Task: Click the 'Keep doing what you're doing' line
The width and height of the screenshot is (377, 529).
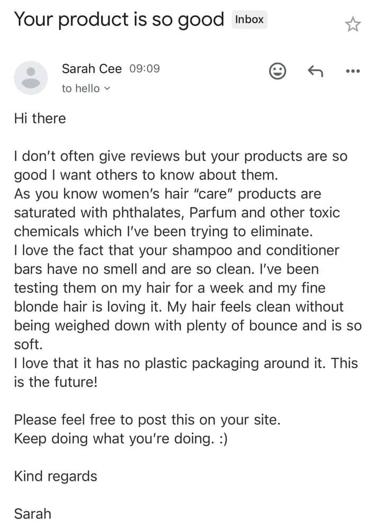Action: (x=121, y=439)
